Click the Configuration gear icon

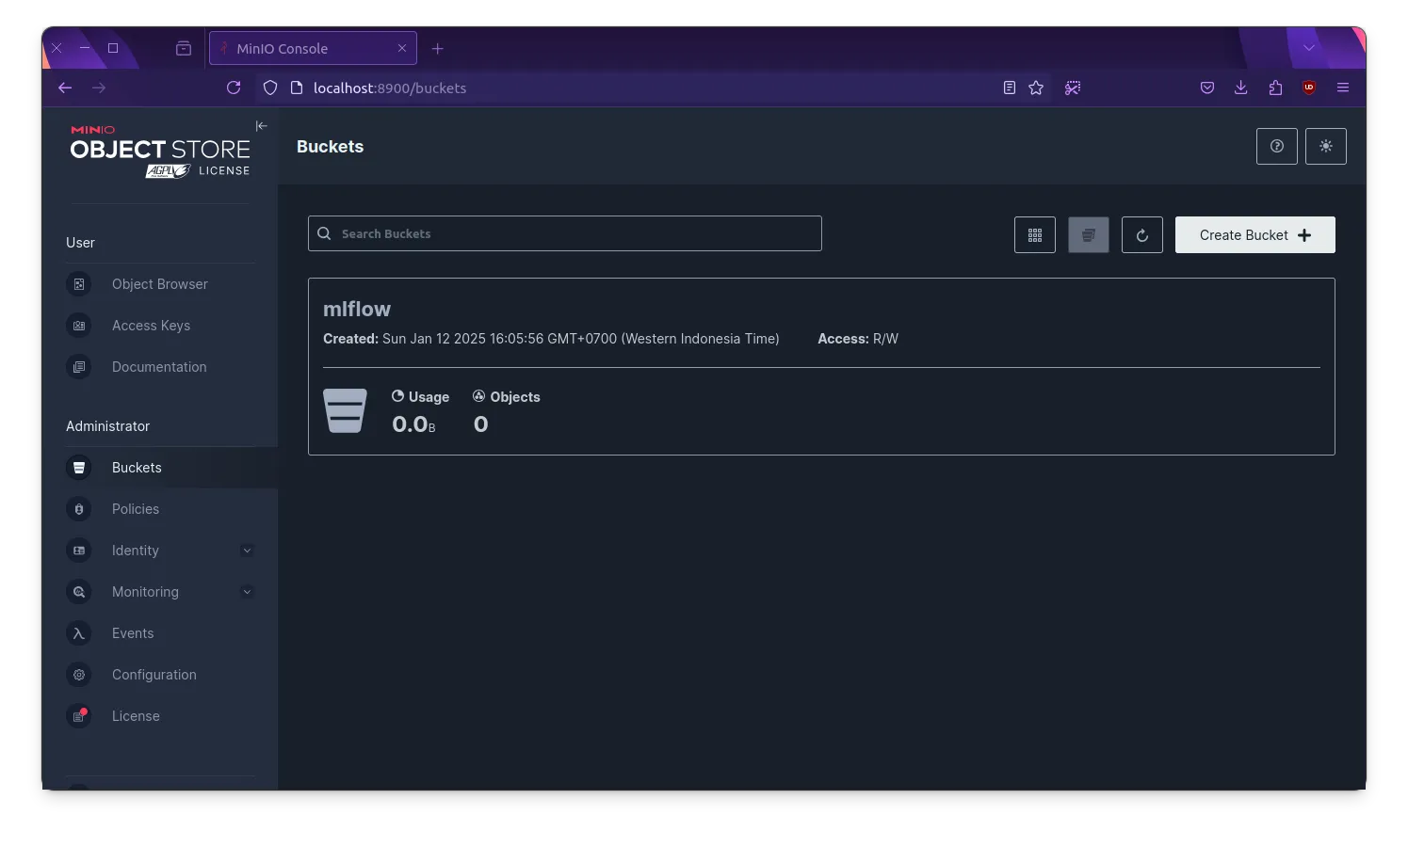pos(79,675)
